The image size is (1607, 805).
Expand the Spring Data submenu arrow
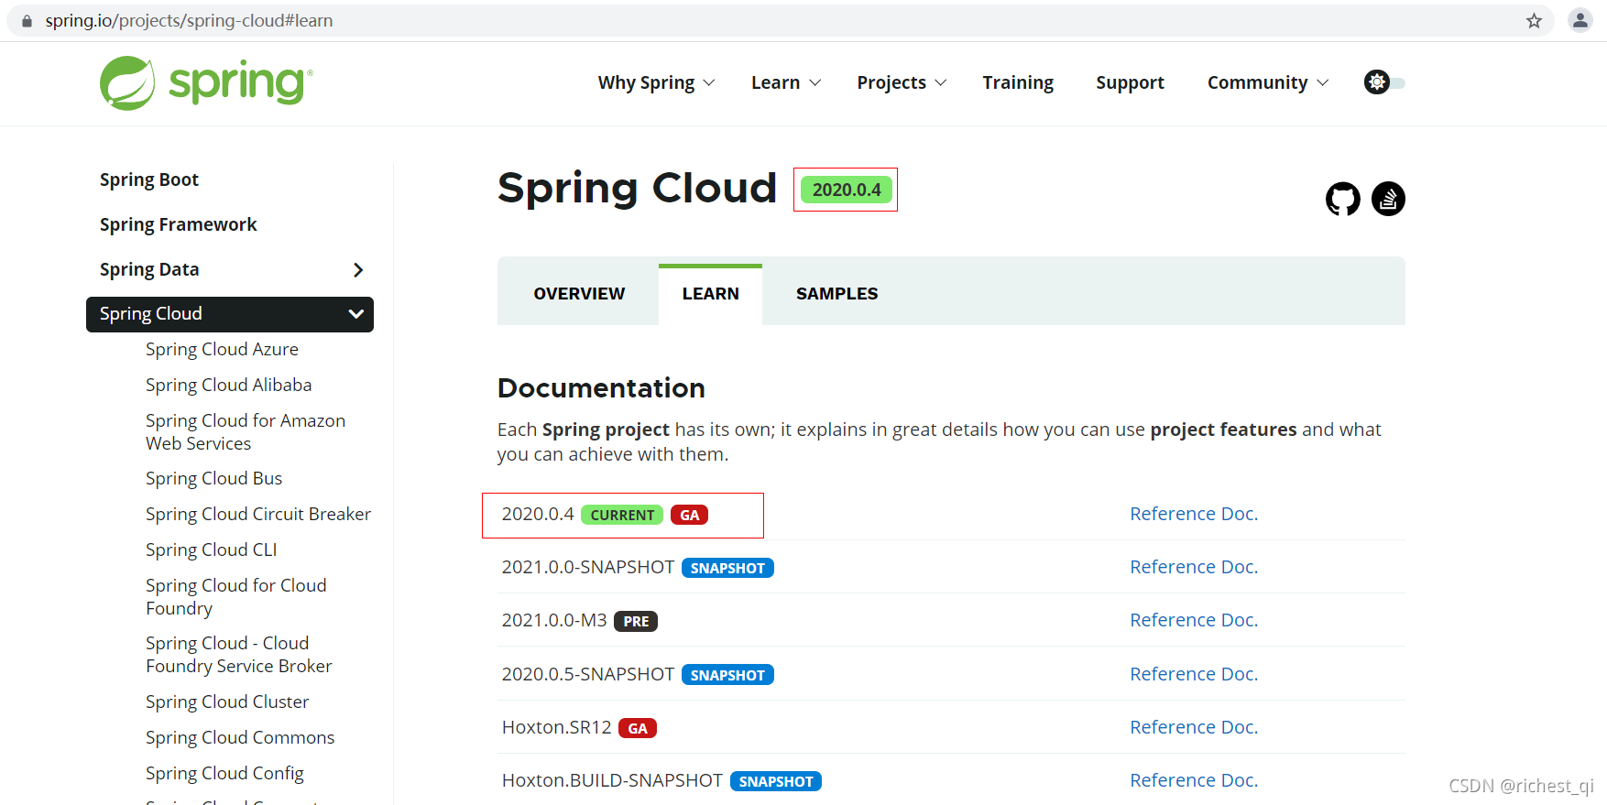click(x=358, y=269)
